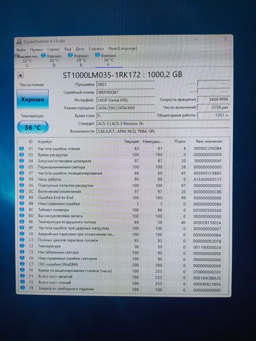This screenshot has width=256, height=341.
Task: Click the Raw-значения column header
Action: tap(209, 141)
